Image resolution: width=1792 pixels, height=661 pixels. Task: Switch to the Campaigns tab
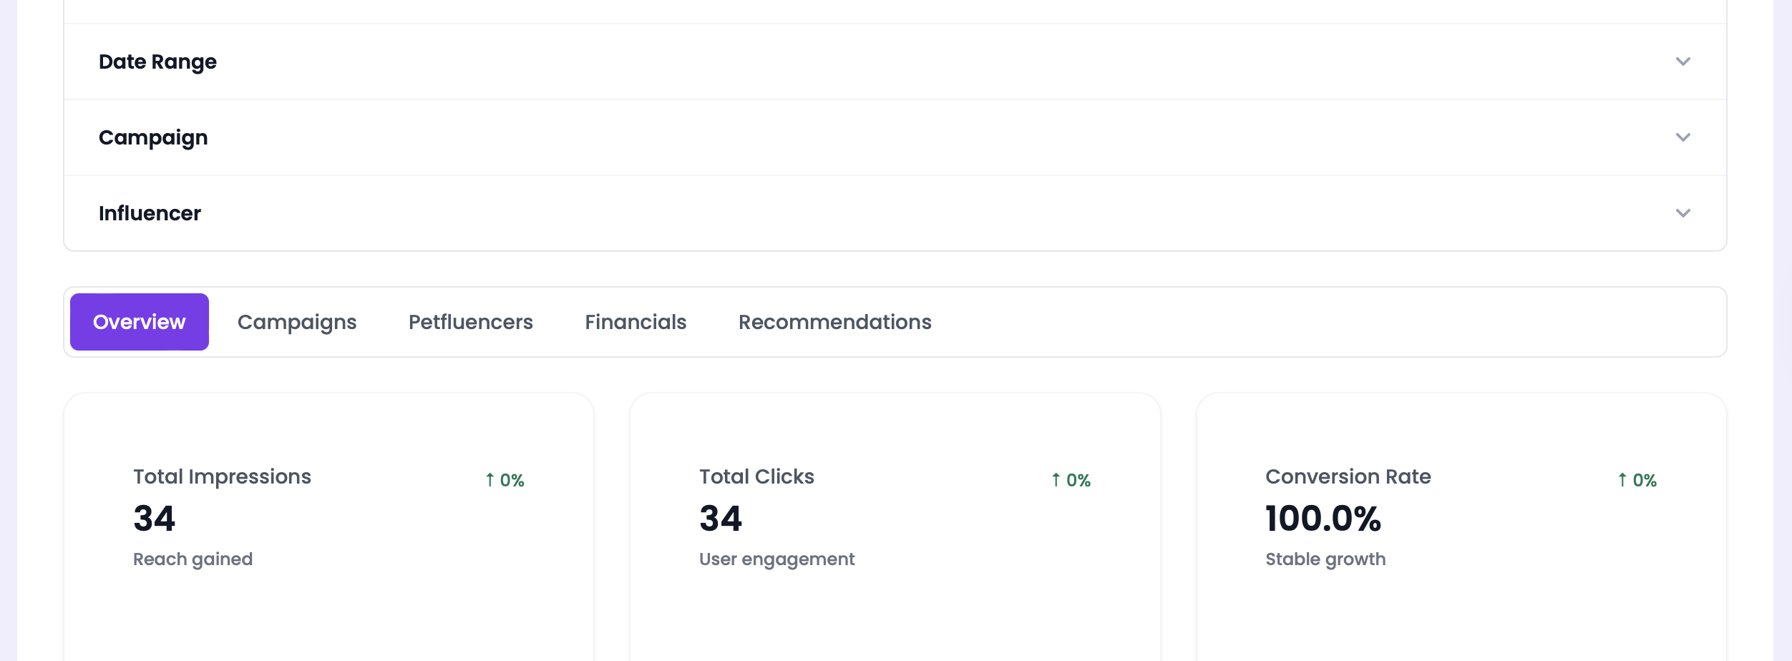297,321
